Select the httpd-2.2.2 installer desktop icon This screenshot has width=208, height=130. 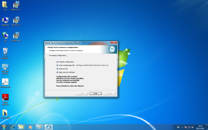click(16, 5)
